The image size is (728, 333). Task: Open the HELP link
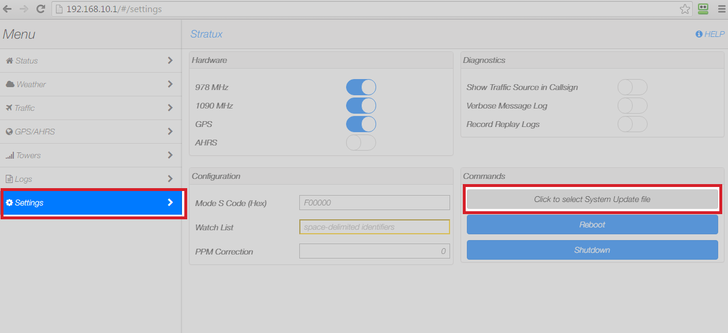[x=710, y=34]
